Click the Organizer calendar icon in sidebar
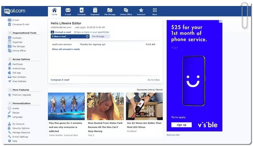The width and height of the screenshot is (253, 146). tap(10, 42)
